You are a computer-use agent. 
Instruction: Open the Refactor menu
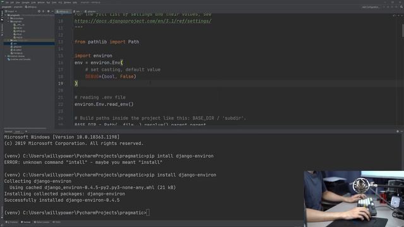[x=41, y=3]
